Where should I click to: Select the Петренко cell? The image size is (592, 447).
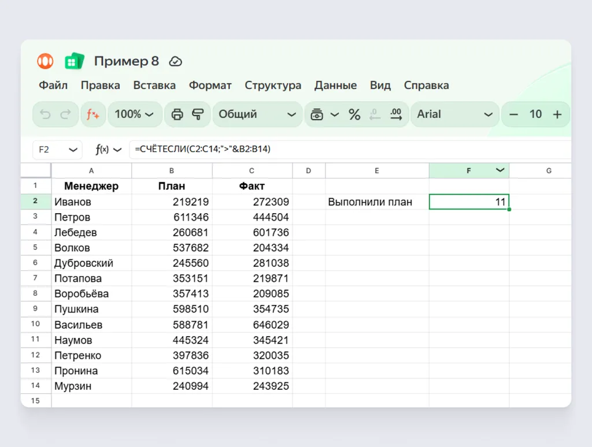91,355
